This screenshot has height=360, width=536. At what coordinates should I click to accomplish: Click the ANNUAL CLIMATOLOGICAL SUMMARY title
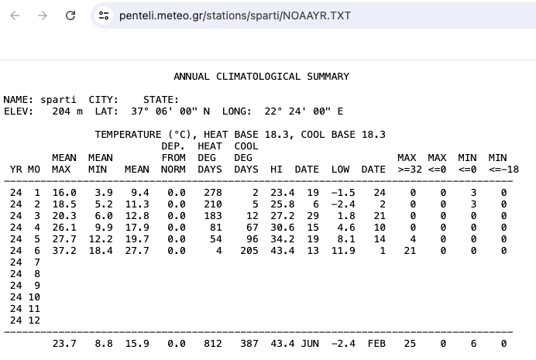262,77
